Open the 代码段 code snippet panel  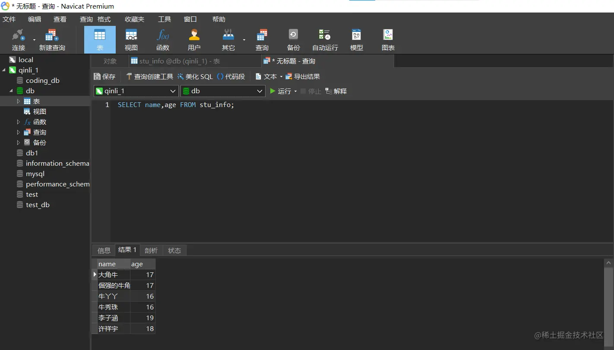[x=231, y=76]
